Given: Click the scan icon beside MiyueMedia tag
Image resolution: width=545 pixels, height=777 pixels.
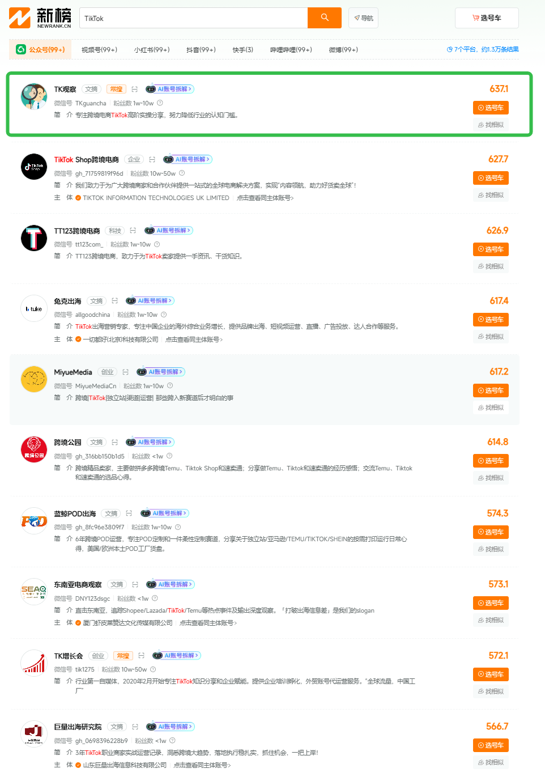Looking at the screenshot, I should pyautogui.click(x=126, y=372).
